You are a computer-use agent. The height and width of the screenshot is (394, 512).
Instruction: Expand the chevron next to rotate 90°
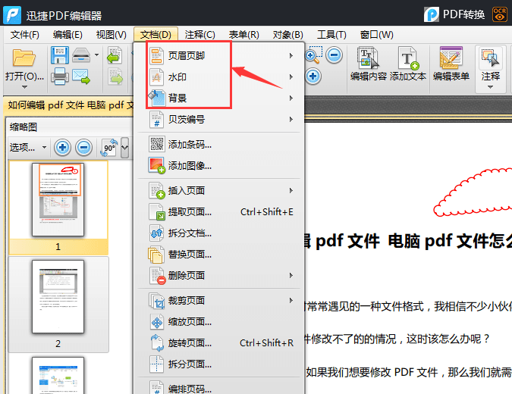click(124, 148)
